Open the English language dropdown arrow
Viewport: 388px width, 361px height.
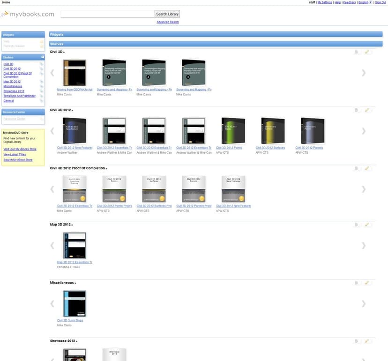coord(371,2)
